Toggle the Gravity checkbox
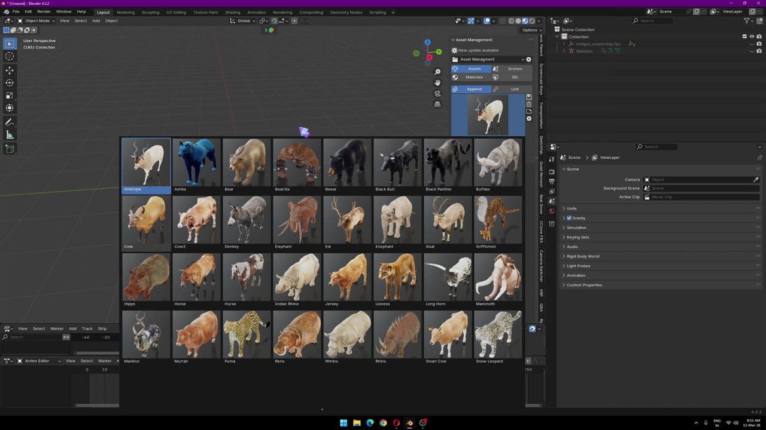 click(569, 218)
